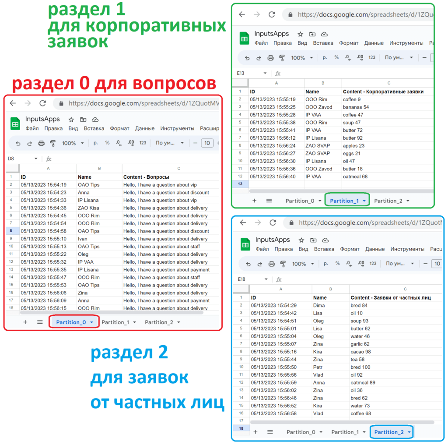Screen dimensions: 448x445
Task: Star the InputsApps spreadsheet
Action: click(x=71, y=120)
